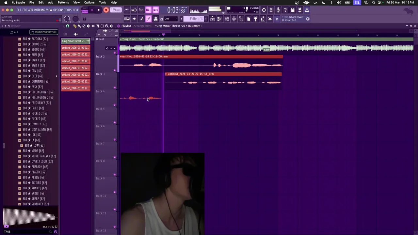This screenshot has width=418, height=235.
Task: Click the microphone one-click recording icon
Action: click(x=278, y=10)
